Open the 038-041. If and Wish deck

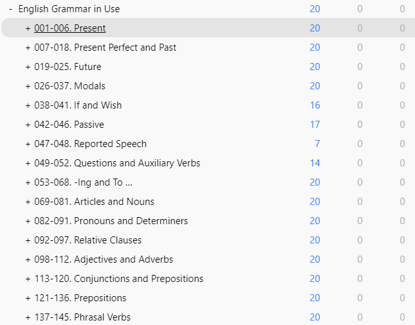click(78, 105)
